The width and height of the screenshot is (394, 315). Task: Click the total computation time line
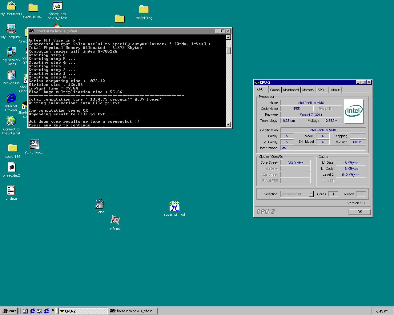pyautogui.click(x=95, y=99)
